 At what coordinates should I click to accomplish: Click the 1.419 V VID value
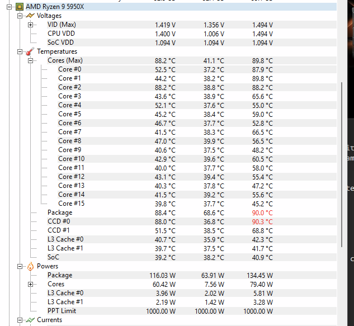(x=166, y=25)
